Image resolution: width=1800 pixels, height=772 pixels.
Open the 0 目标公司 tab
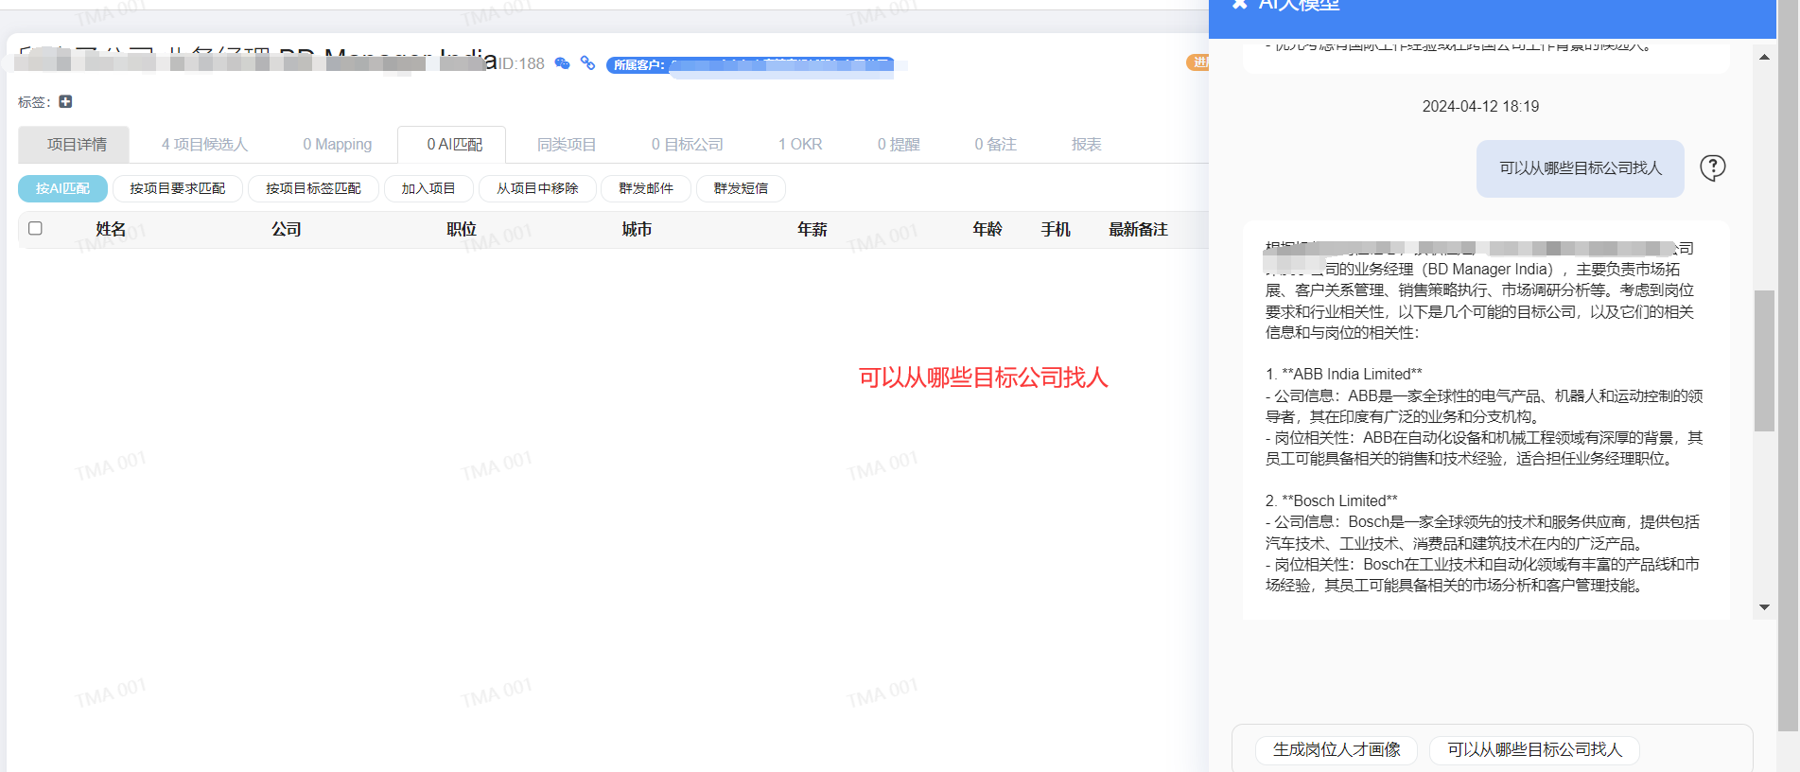pyautogui.click(x=687, y=145)
